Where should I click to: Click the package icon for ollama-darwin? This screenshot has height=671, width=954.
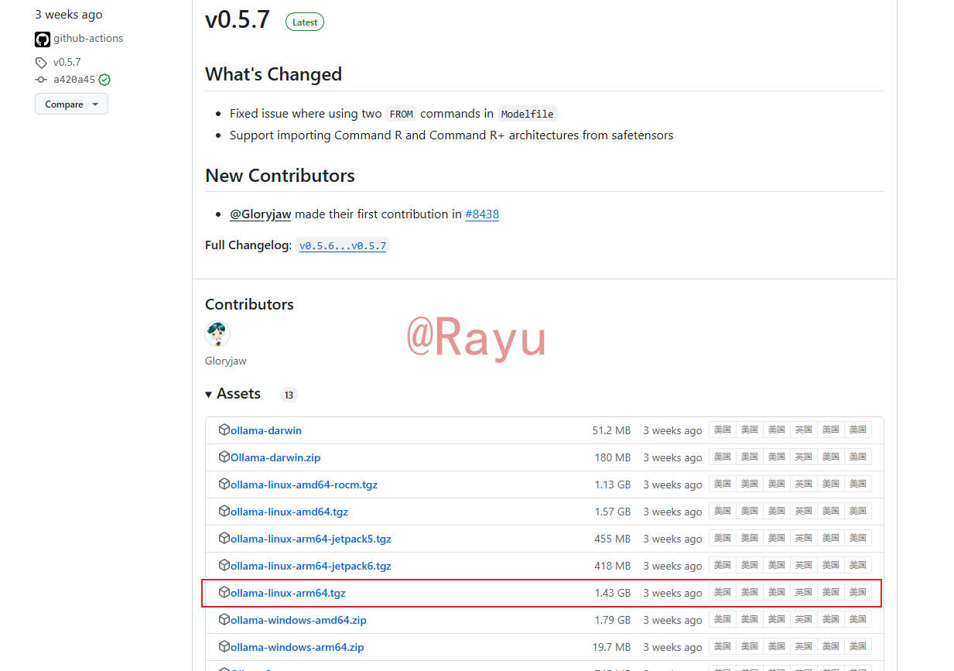point(224,430)
